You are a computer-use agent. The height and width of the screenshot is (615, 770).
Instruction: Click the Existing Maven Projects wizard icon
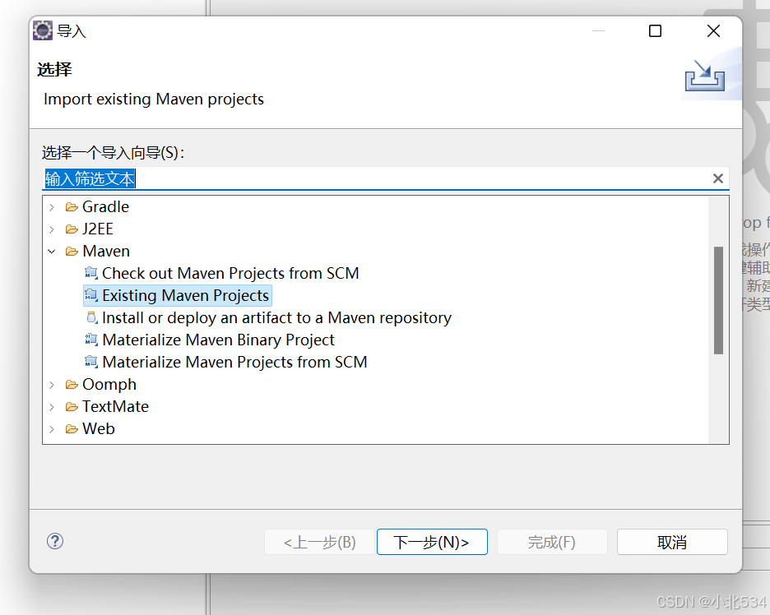click(91, 295)
